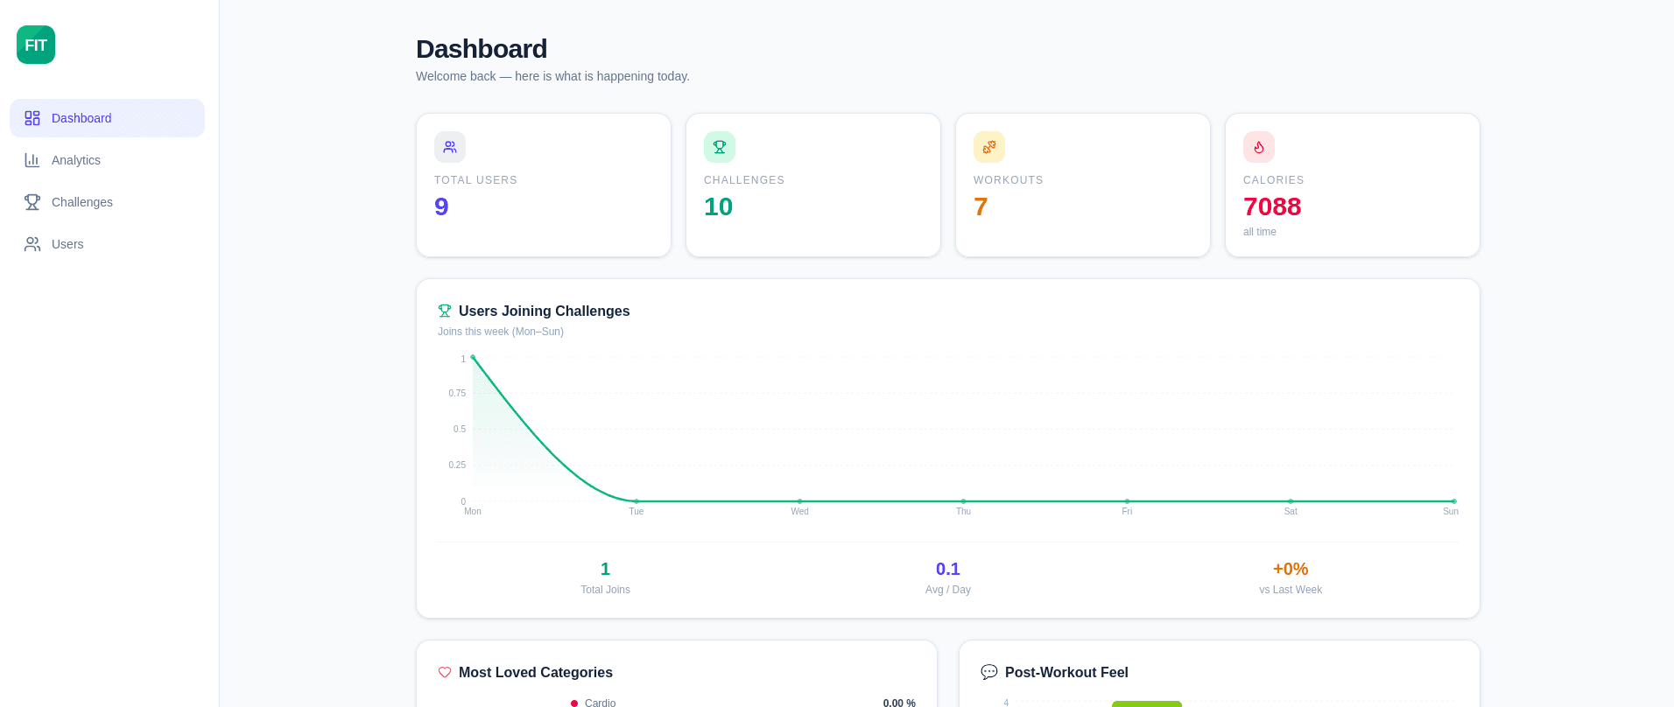Click the 'all time' caption under Calories
Screen dimensions: 1674x707
[x=1260, y=232]
